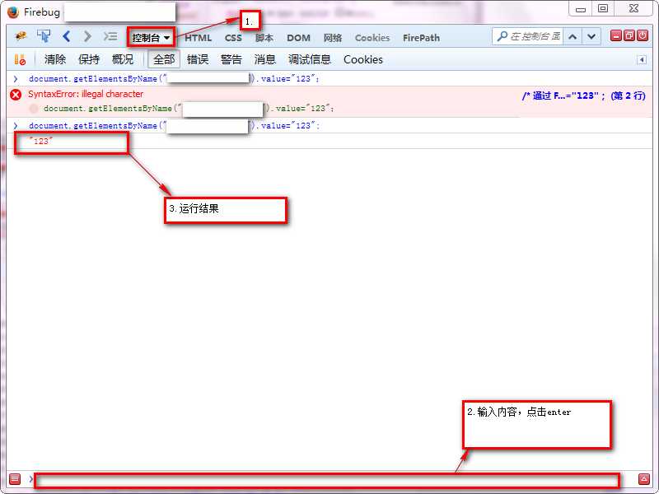
Task: Click the Firebug bug icon in the toolbar
Action: (20, 36)
